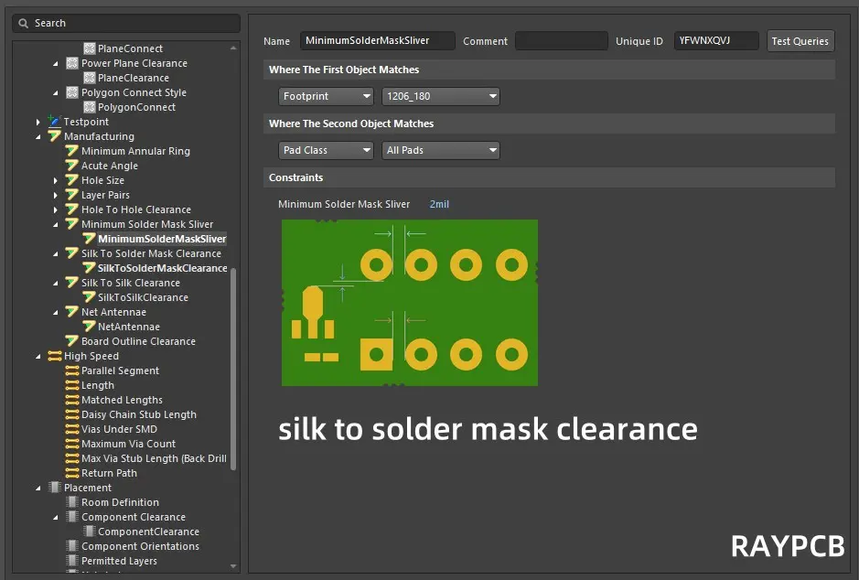Select the SilkToSolderMaskClearance rule
Screen dimensions: 859x580
(x=162, y=268)
